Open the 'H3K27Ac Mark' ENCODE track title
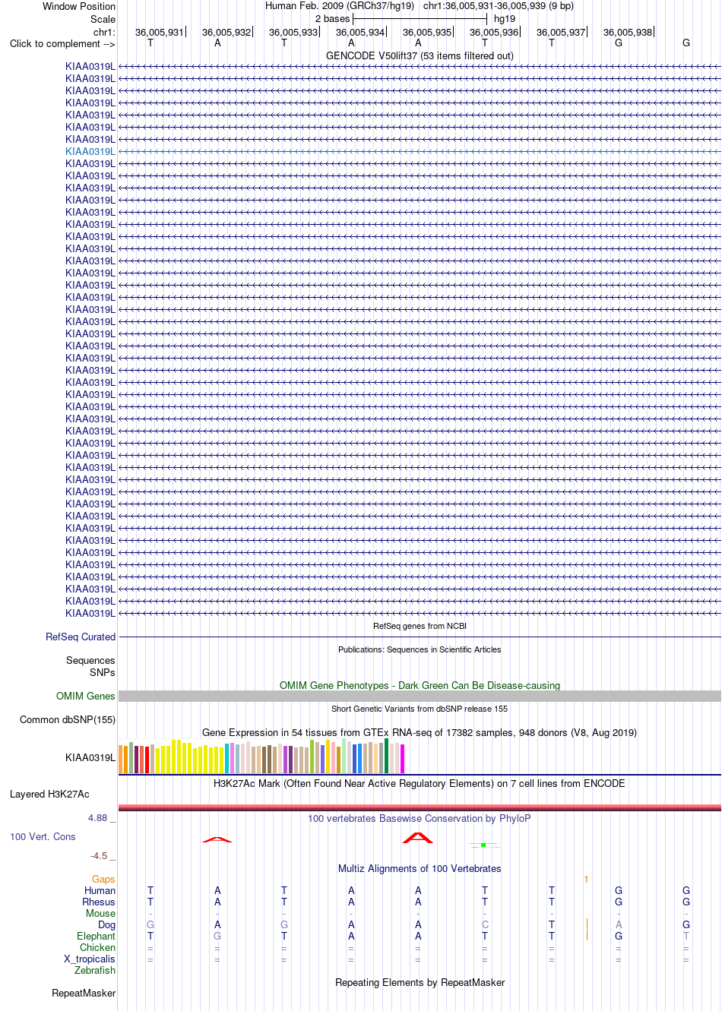The width and height of the screenshot is (722, 1011). tap(420, 783)
